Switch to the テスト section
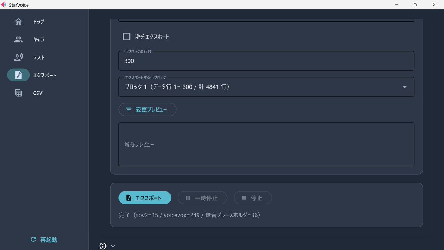Image resolution: width=444 pixels, height=250 pixels. point(39,57)
